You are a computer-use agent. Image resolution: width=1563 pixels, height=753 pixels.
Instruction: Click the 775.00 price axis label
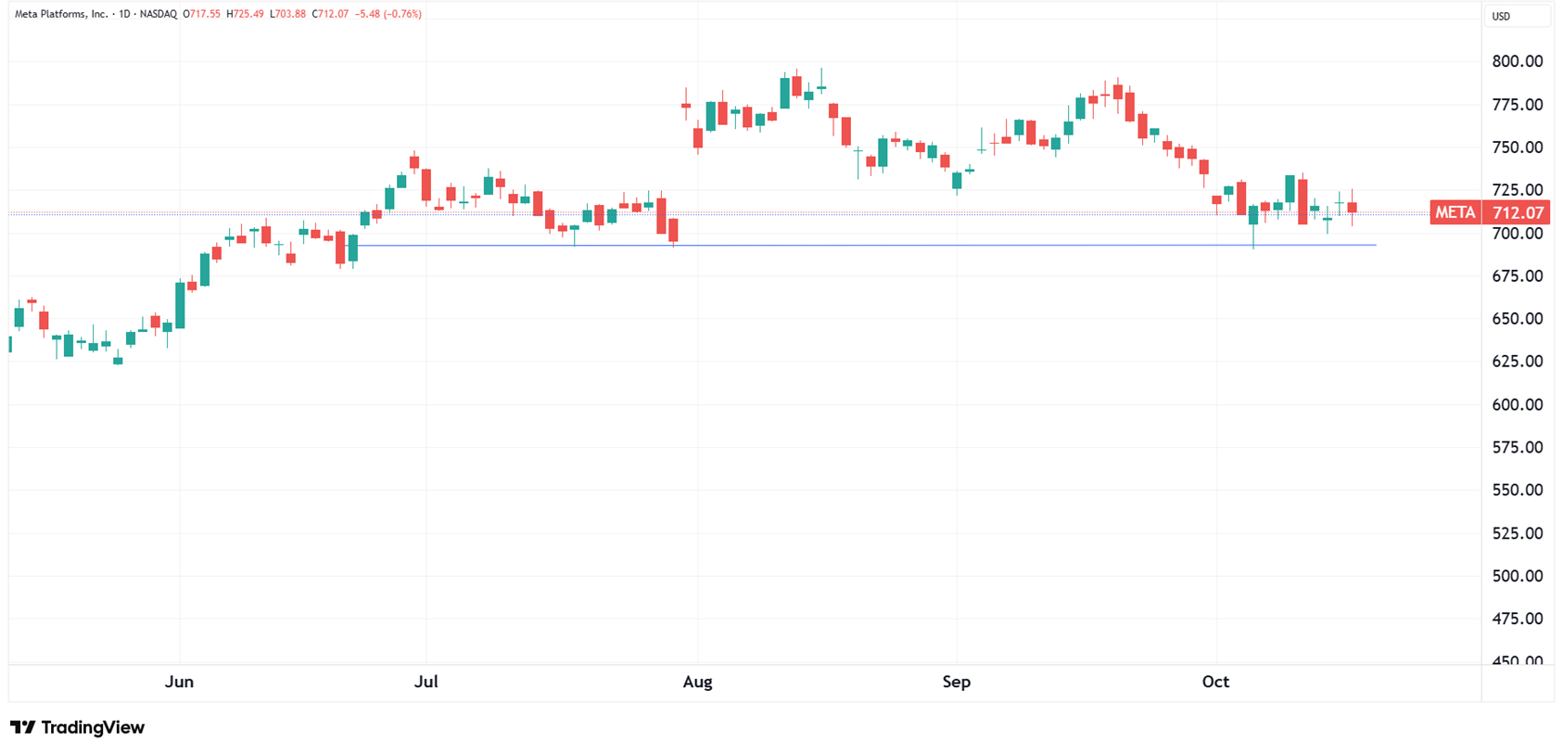pos(1517,105)
